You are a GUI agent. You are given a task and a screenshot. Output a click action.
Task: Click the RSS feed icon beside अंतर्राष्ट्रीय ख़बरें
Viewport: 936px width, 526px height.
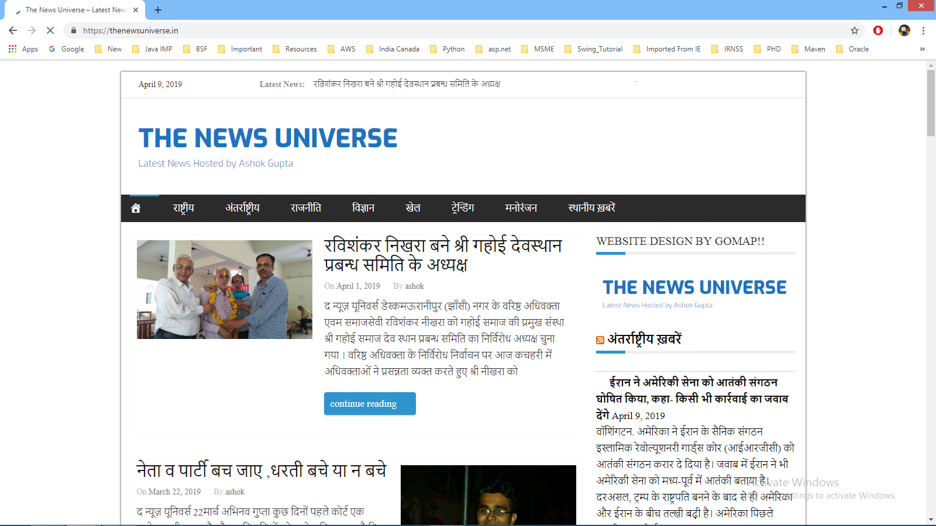(600, 340)
